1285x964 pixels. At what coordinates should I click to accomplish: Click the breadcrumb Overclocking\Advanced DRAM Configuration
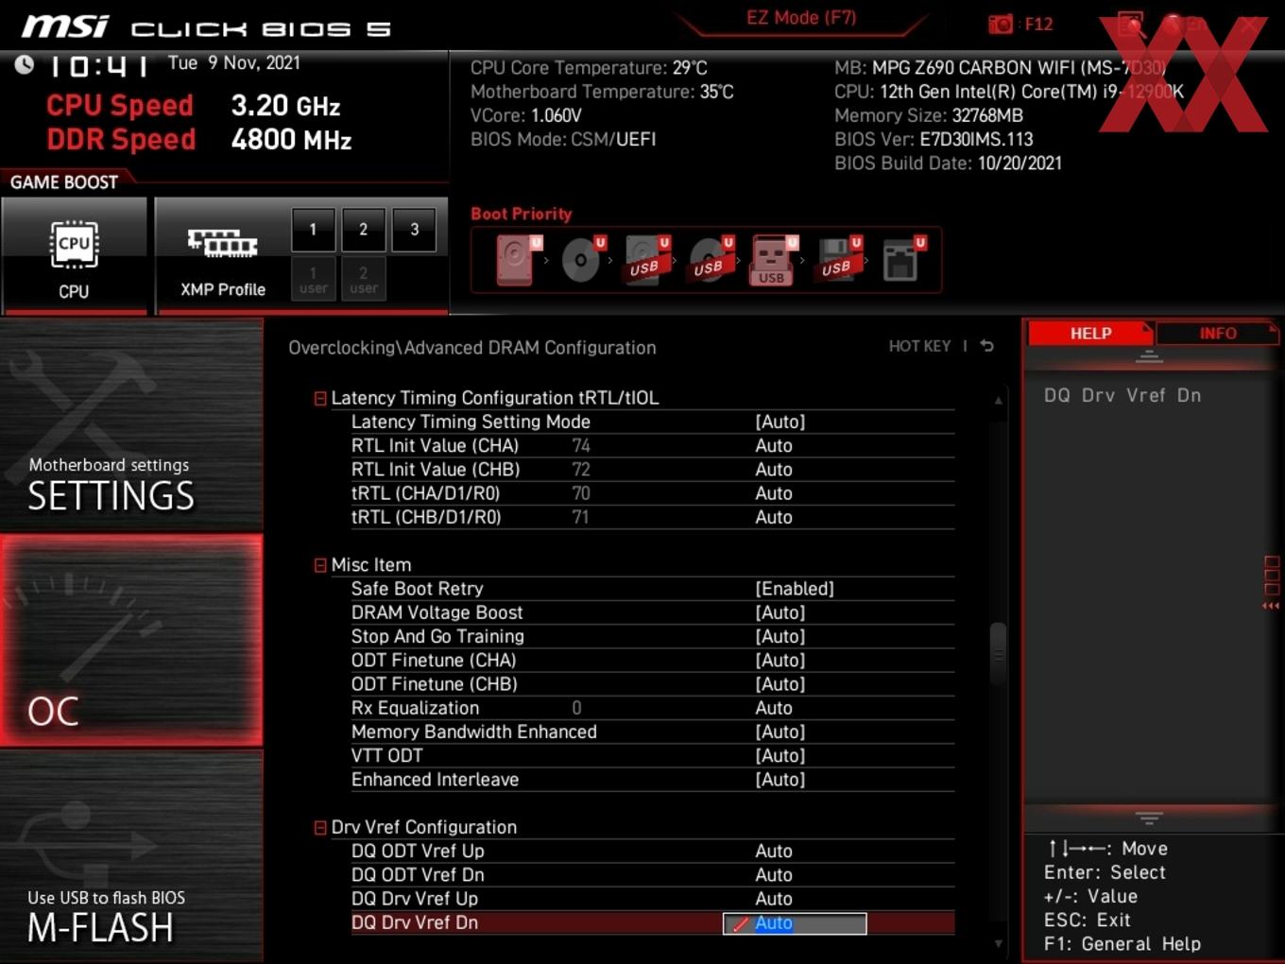472,348
